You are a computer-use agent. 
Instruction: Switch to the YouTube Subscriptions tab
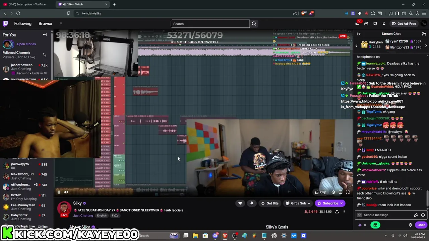(x=27, y=4)
